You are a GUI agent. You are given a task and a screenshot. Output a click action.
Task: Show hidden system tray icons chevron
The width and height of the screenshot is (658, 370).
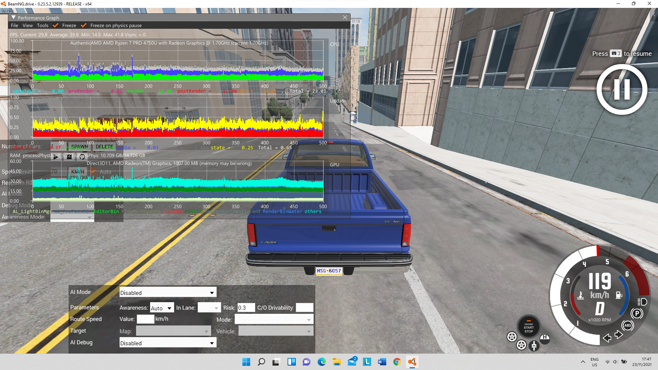(x=583, y=362)
